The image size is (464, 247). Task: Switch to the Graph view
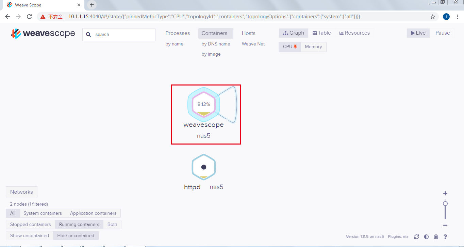tap(294, 33)
